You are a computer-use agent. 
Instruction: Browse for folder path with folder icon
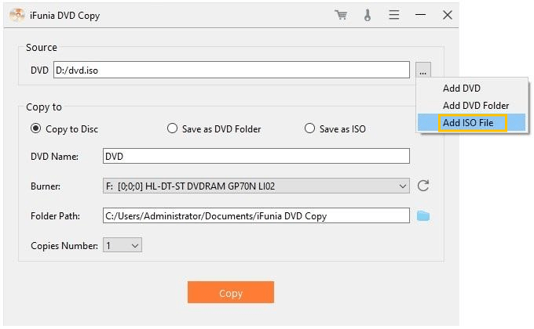[423, 215]
